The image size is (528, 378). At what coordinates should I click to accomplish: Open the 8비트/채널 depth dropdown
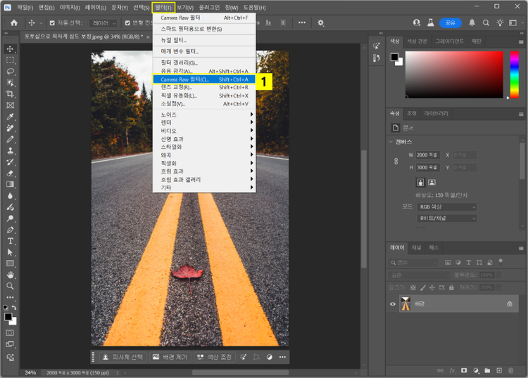click(x=447, y=219)
